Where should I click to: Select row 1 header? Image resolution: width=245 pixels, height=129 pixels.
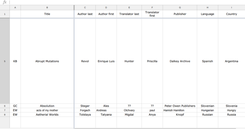(5, 14)
